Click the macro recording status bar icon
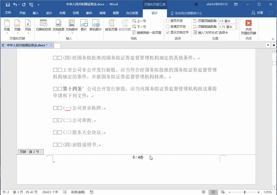277x195 pixels. (91, 192)
